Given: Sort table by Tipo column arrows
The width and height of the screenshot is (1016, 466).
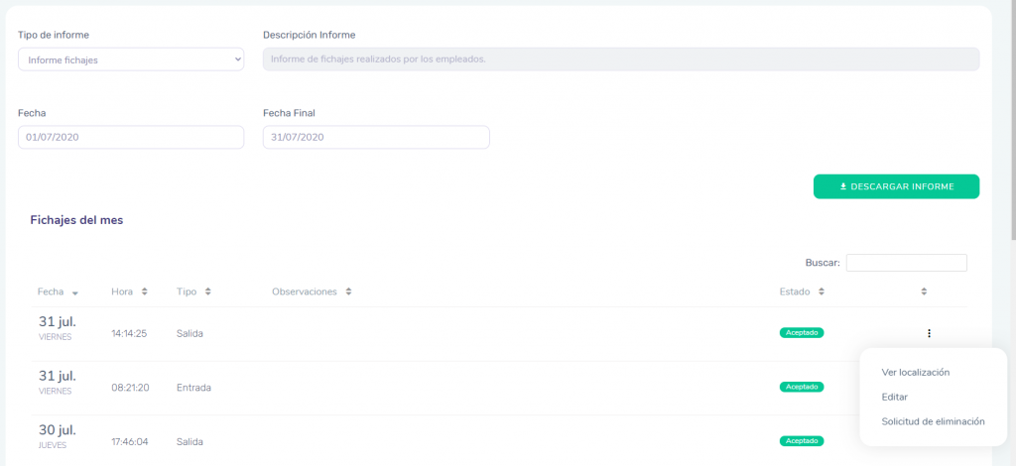Looking at the screenshot, I should (208, 291).
